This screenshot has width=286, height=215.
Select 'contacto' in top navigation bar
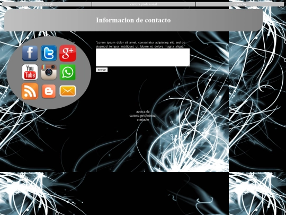240,4
